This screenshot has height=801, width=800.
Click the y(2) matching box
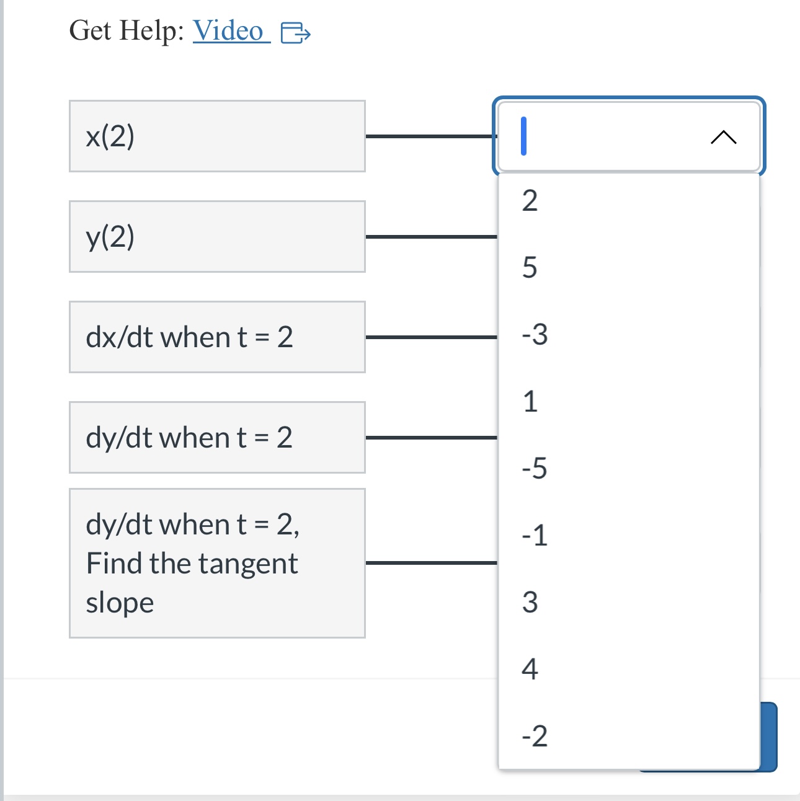(x=217, y=236)
